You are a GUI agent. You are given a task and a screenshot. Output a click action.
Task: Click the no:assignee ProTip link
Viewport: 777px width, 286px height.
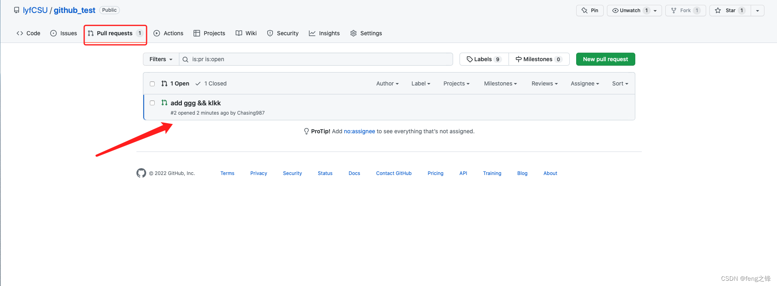[360, 131]
